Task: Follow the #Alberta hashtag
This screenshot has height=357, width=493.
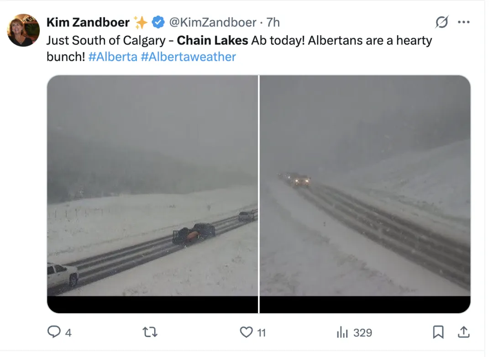Action: coord(113,57)
